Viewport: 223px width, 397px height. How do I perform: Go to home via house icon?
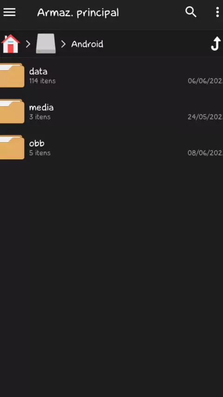[10, 44]
